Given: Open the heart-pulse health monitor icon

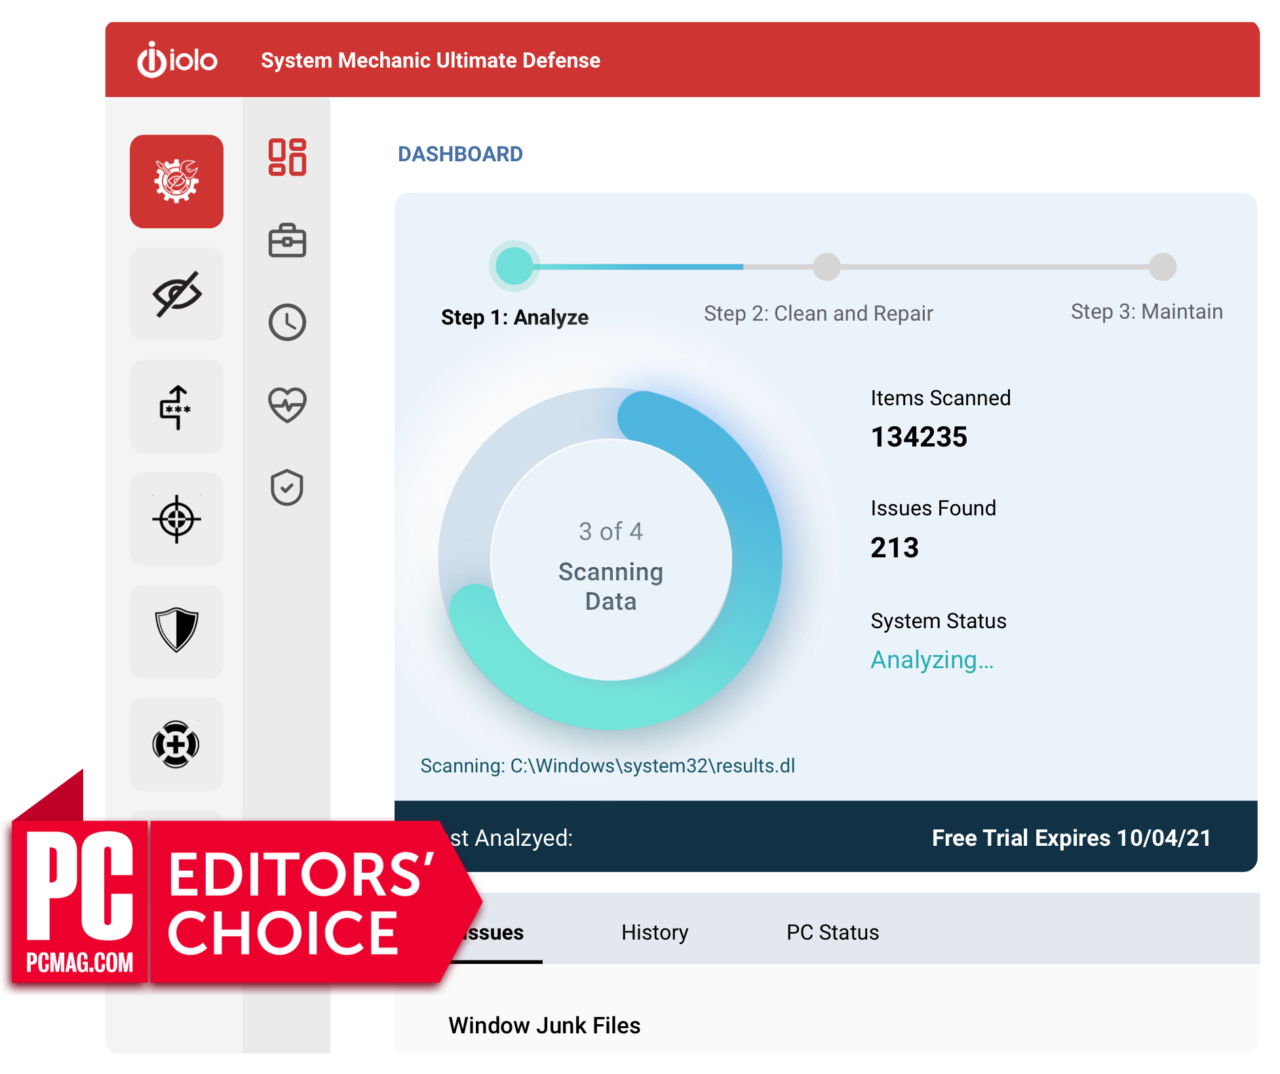Looking at the screenshot, I should pos(287,404).
